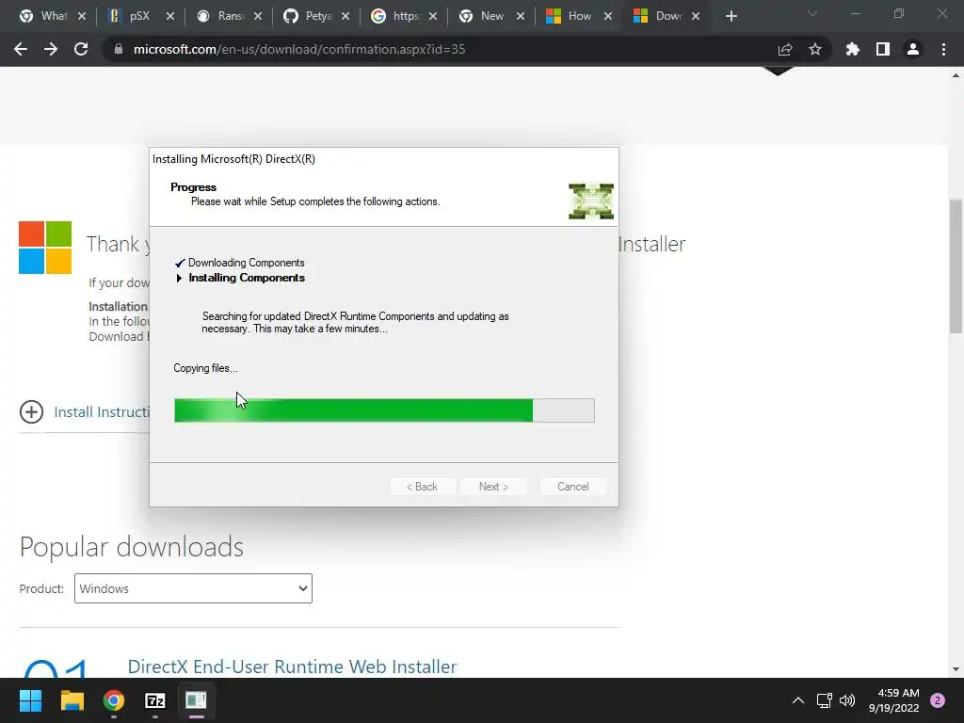Reload the current page
This screenshot has height=723, width=964.
click(81, 49)
